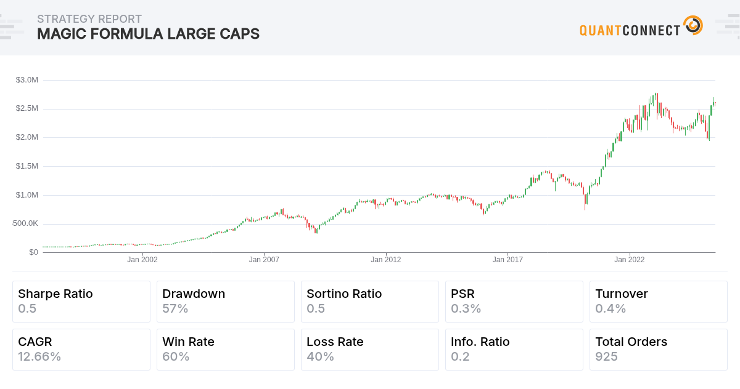Click the Jan 2002 x-axis label
Image resolution: width=740 pixels, height=389 pixels.
point(142,260)
